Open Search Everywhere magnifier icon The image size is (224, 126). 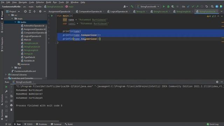pyautogui.click(x=212, y=7)
